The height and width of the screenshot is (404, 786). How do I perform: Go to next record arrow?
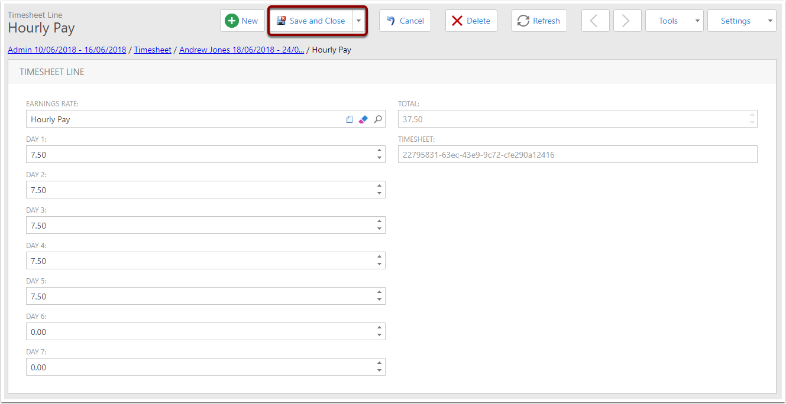(627, 21)
